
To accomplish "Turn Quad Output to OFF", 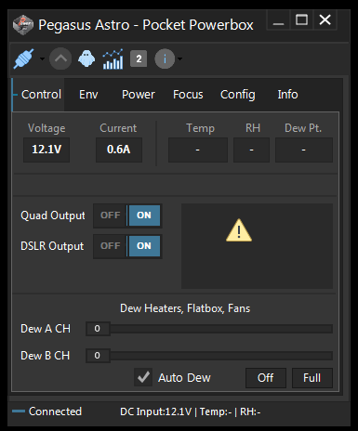I will point(111,215).
